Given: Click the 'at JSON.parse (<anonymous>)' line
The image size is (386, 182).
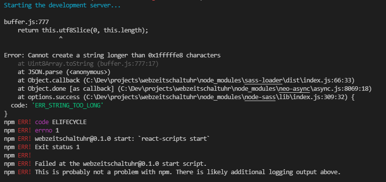Looking at the screenshot, I should click(x=64, y=72).
